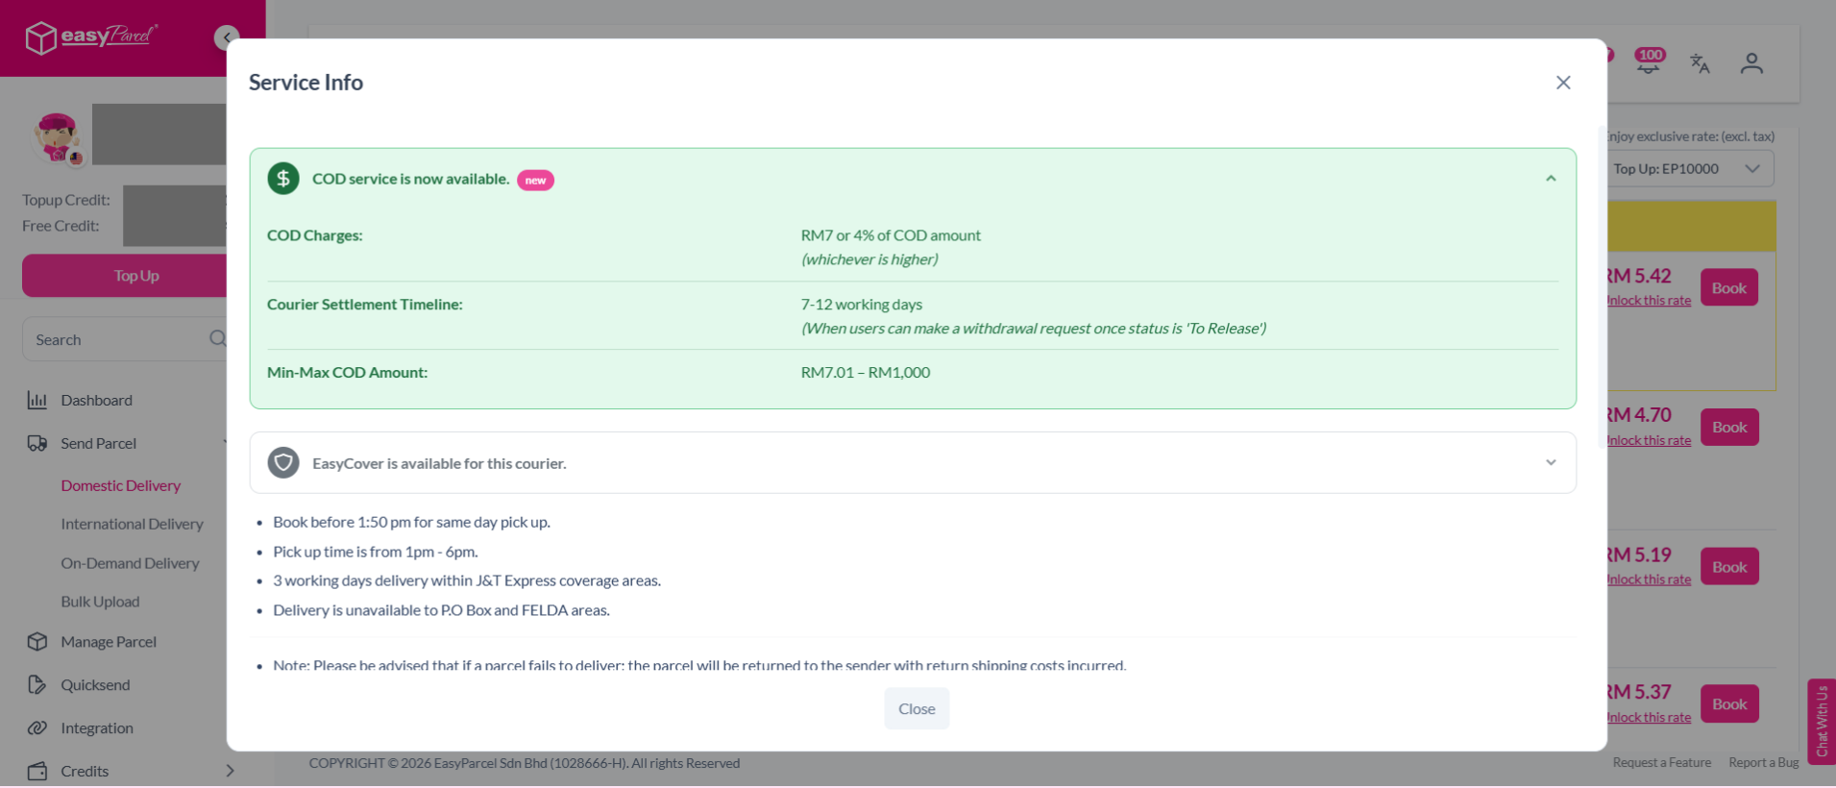The width and height of the screenshot is (1836, 788).
Task: Click the '7-12 working days' text
Action: tap(862, 305)
